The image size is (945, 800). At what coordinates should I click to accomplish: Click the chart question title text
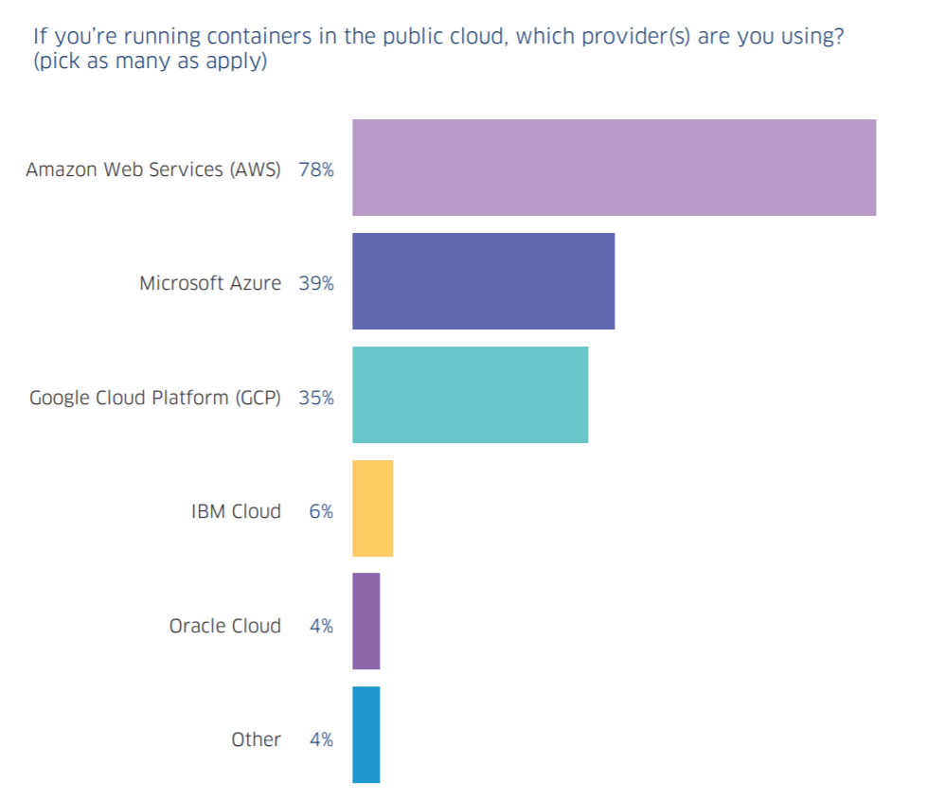click(x=438, y=38)
